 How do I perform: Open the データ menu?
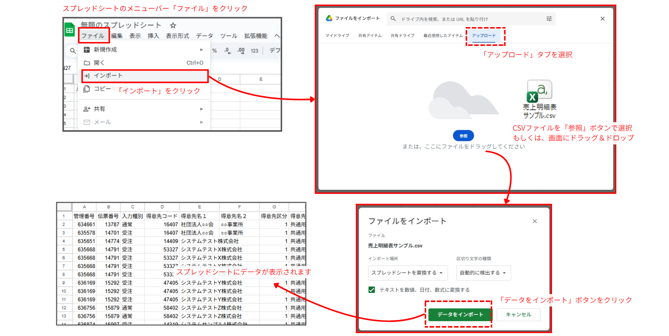tap(205, 36)
